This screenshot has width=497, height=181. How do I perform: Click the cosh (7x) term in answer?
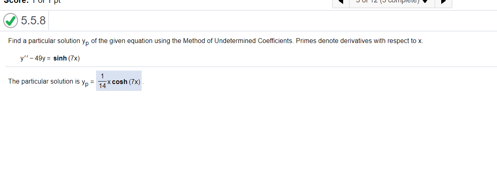[x=126, y=82]
